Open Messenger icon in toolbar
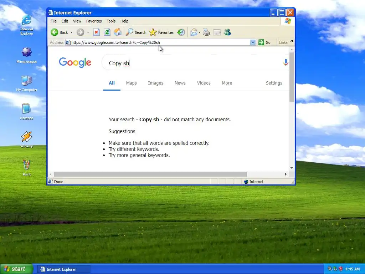Image resolution: width=365 pixels, height=274 pixels. [227, 32]
